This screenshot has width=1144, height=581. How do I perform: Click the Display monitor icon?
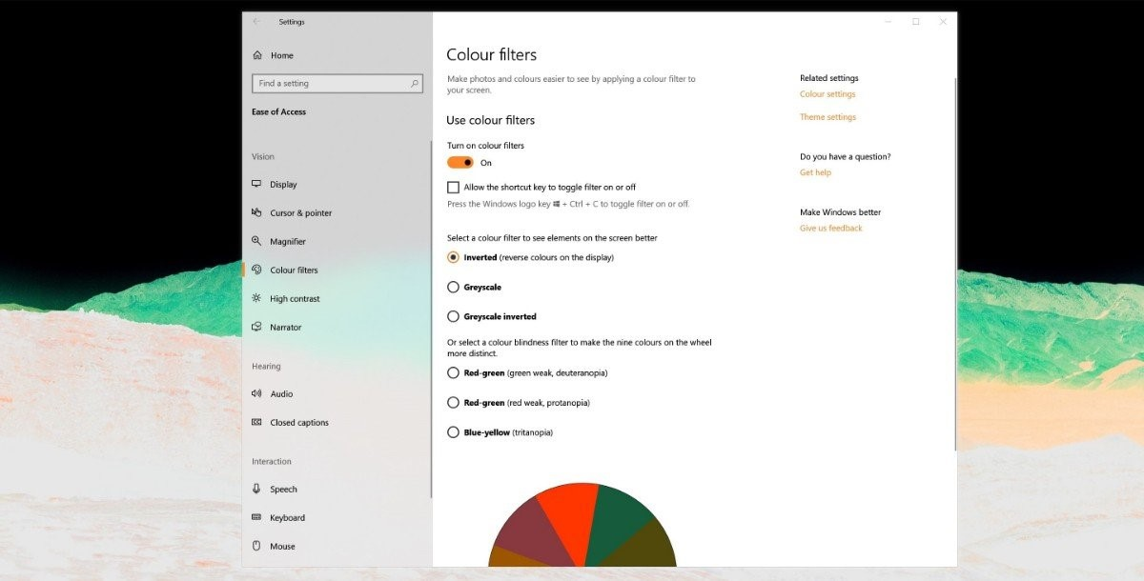(257, 184)
